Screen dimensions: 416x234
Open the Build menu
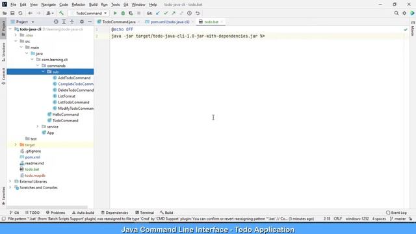point(93,5)
